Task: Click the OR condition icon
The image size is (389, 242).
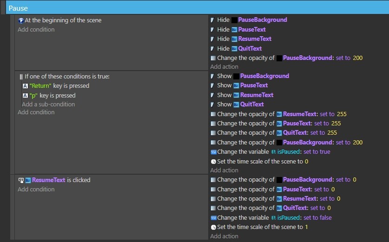Action: click(x=21, y=77)
